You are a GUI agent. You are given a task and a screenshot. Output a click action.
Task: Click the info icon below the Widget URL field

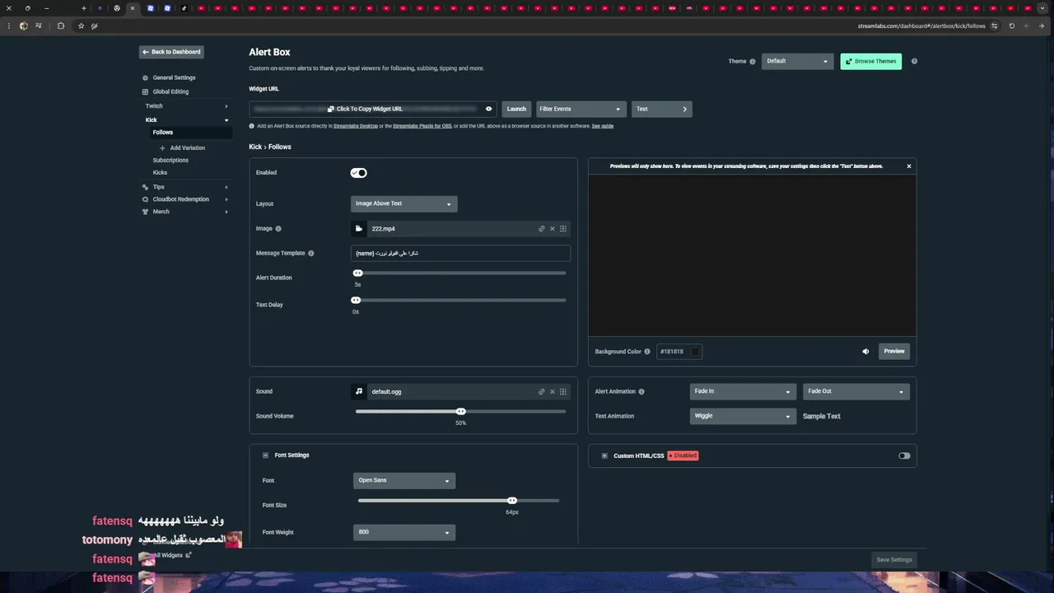[252, 126]
